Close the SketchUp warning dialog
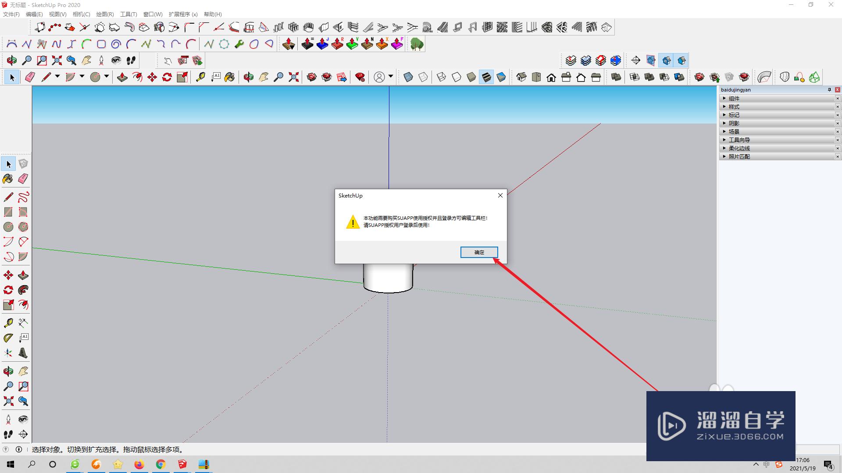 click(x=479, y=252)
